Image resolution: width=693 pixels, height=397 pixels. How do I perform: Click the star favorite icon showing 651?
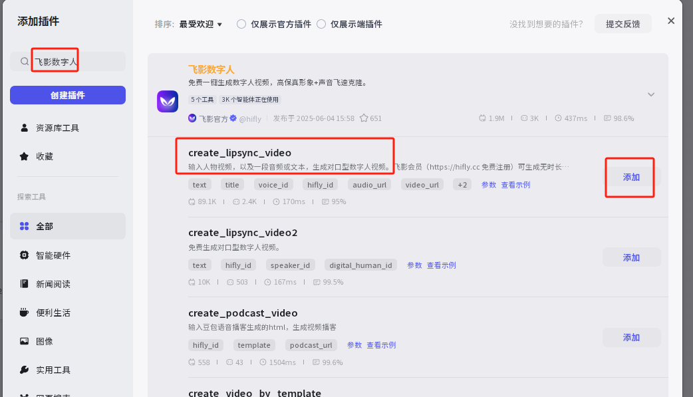pyautogui.click(x=364, y=118)
